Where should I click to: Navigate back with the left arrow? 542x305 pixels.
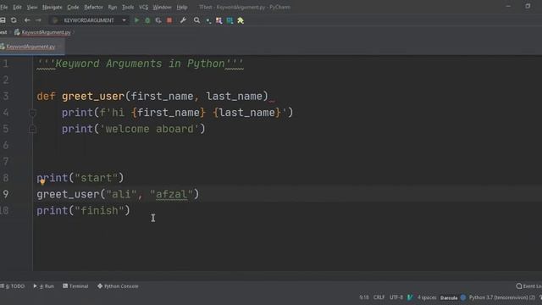27,20
